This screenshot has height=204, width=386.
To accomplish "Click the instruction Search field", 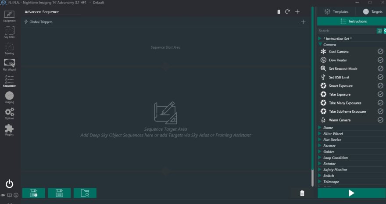I will 347,31.
